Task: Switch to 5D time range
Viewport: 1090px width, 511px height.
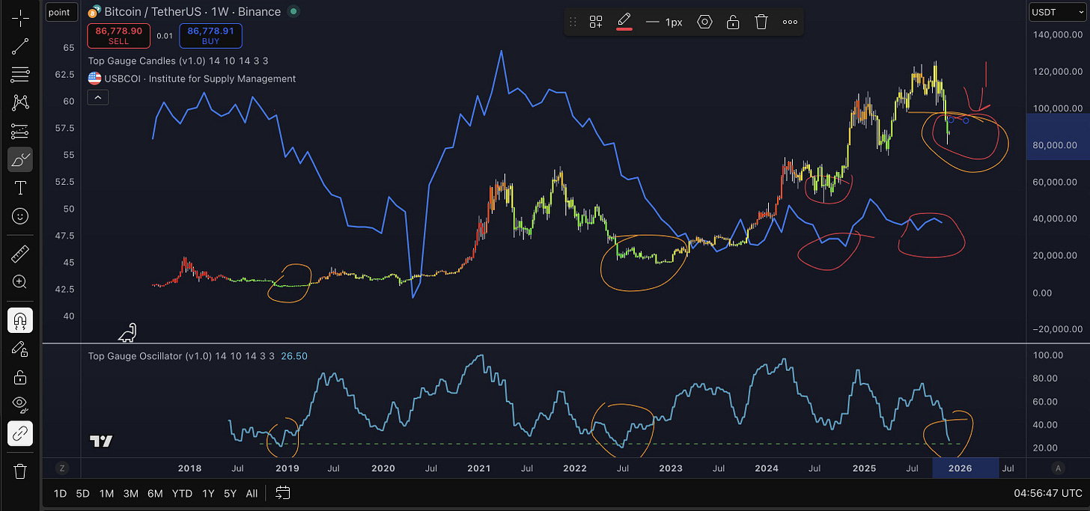Action: [82, 493]
